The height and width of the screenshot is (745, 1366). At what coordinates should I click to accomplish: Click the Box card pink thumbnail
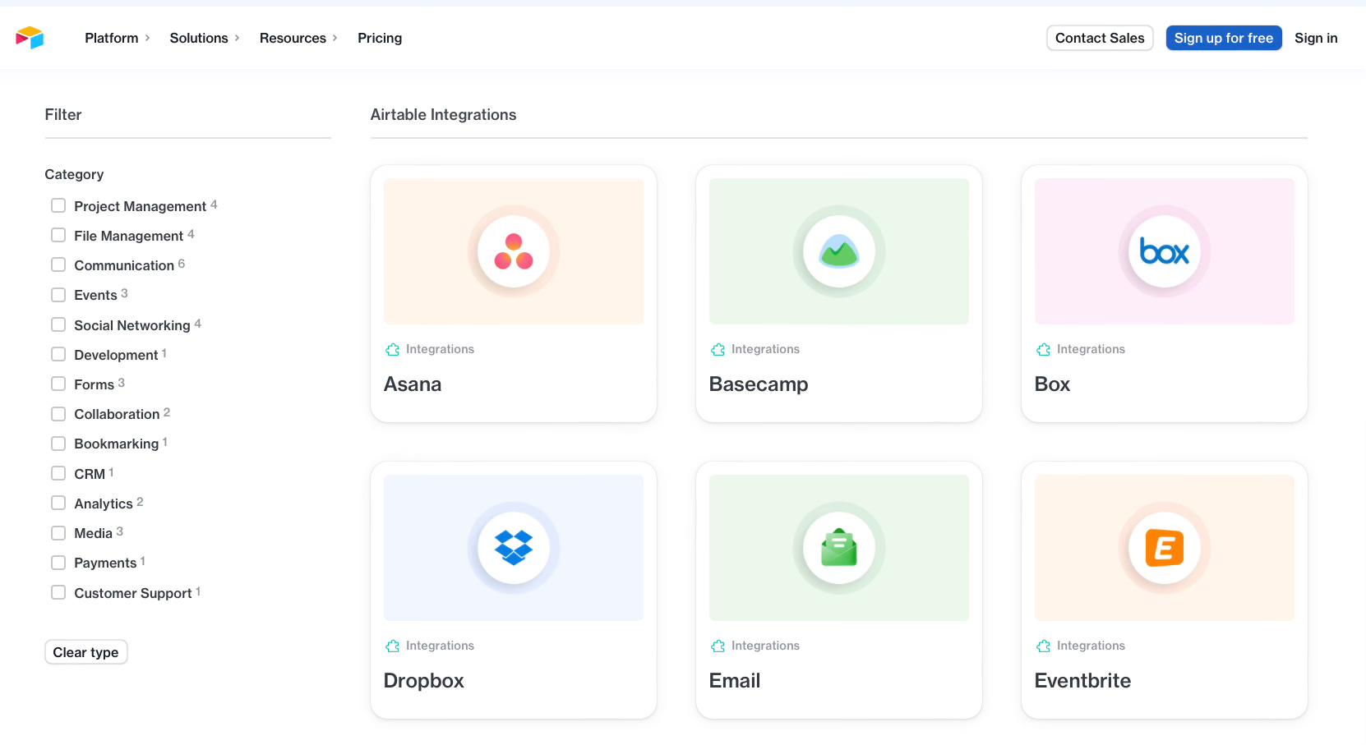[1165, 251]
